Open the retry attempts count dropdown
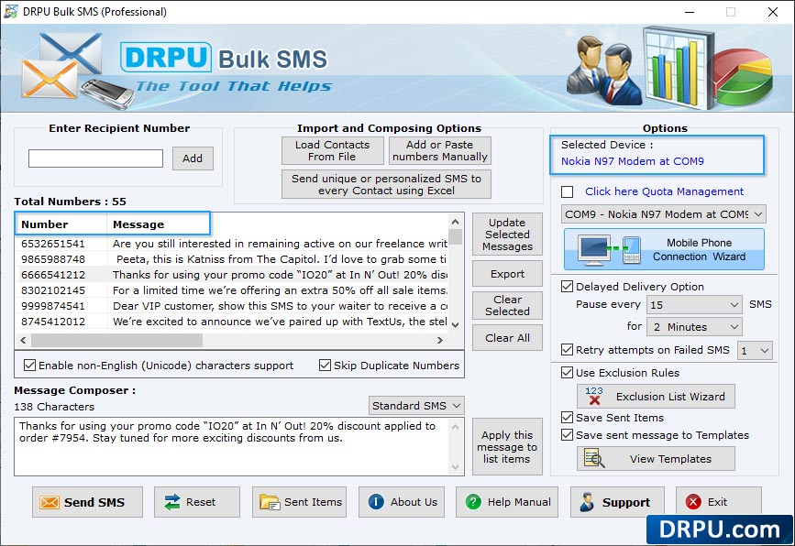 pyautogui.click(x=755, y=351)
